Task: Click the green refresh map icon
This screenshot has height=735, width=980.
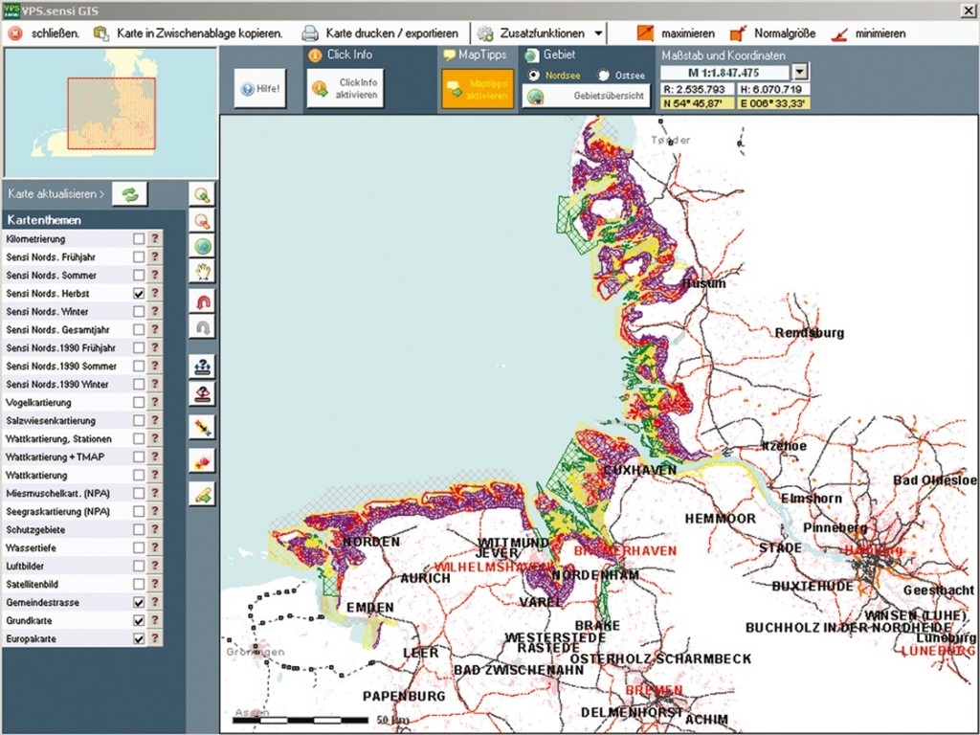Action: 130,194
